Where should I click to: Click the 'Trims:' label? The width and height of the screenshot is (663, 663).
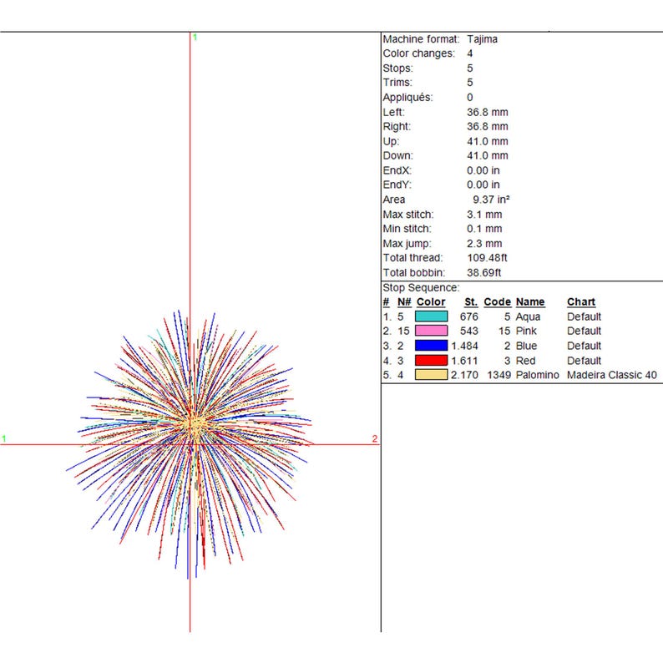tap(397, 83)
